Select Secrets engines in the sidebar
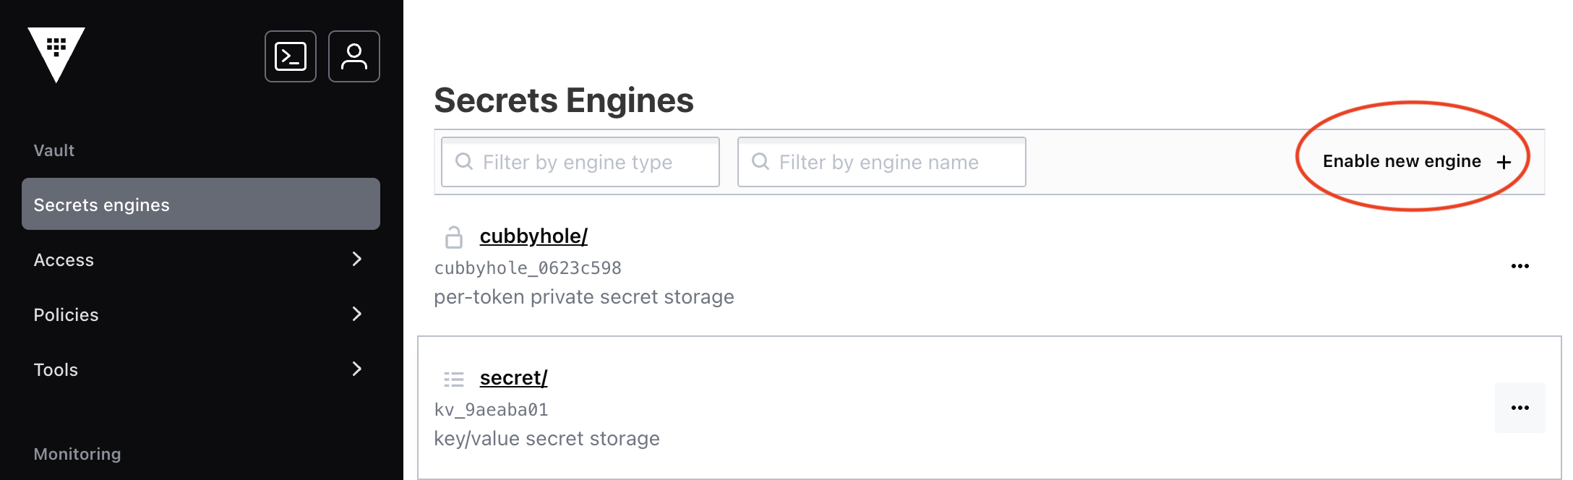The image size is (1573, 480). coord(201,204)
